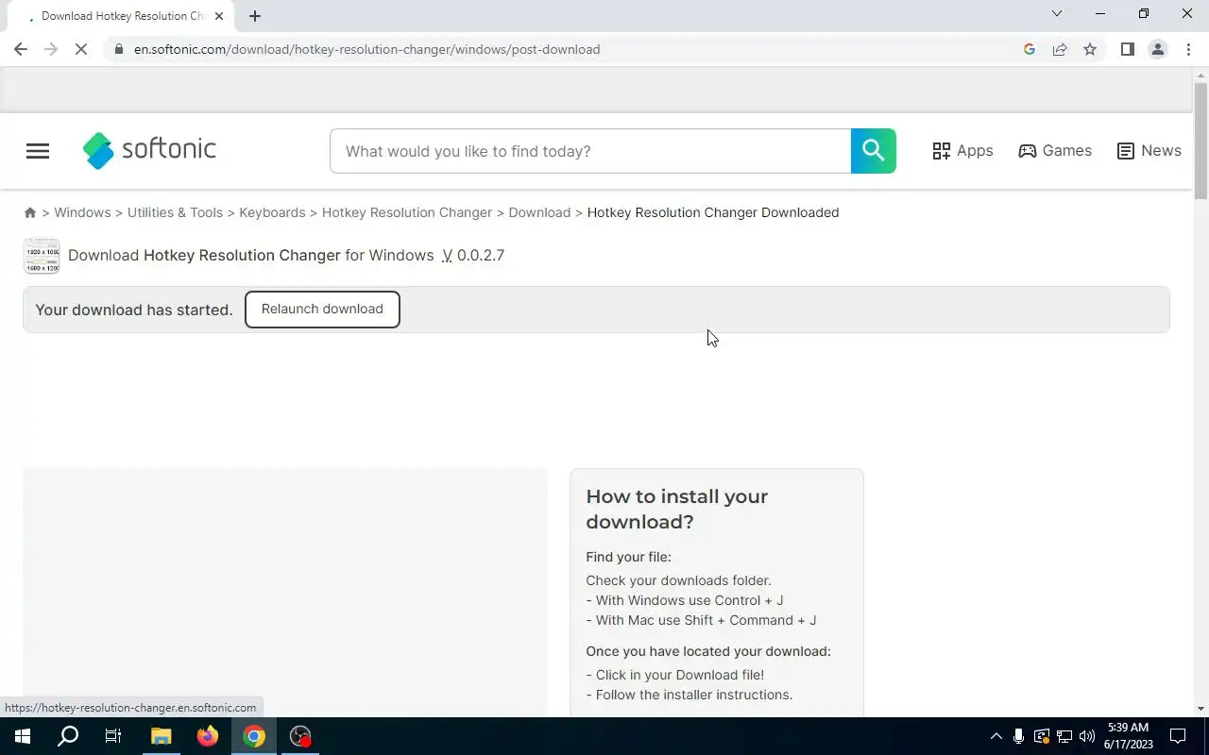1209x755 pixels.
Task: Click the version V 0.0.2.7 text
Action: [x=473, y=256]
